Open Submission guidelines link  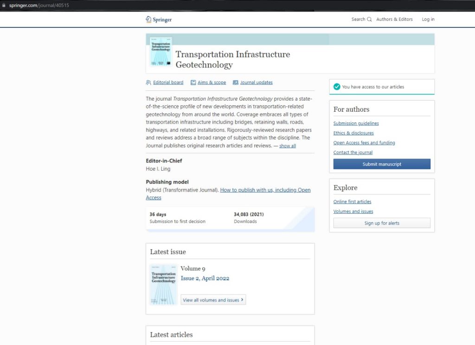tap(356, 123)
